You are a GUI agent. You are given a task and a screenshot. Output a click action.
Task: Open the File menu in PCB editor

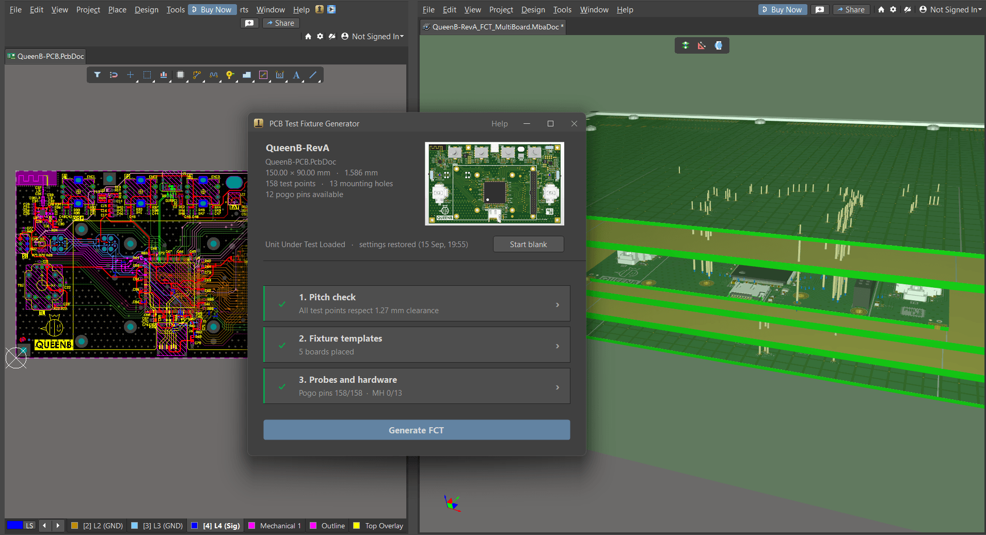tap(15, 10)
